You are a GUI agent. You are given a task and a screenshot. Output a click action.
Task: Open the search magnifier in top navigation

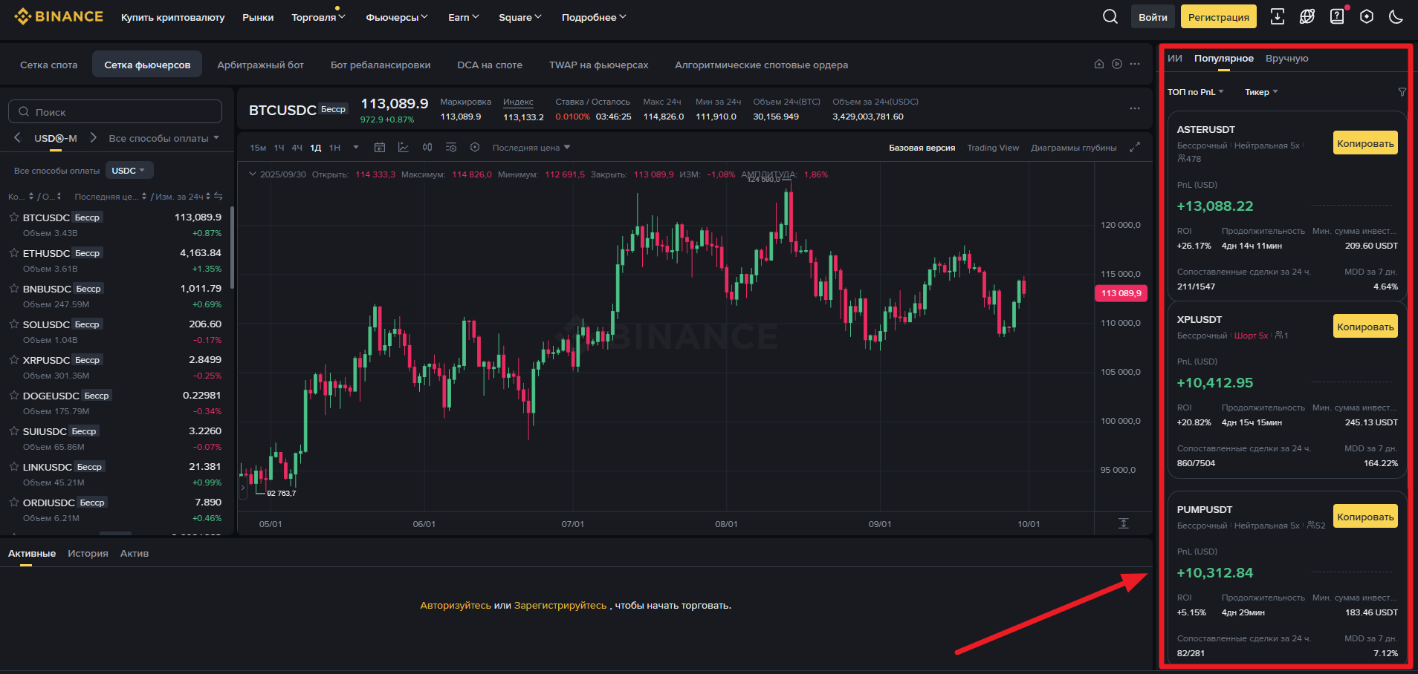[1110, 16]
